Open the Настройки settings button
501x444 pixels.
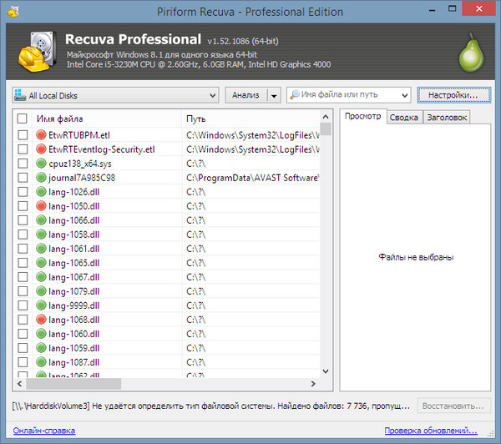click(453, 95)
